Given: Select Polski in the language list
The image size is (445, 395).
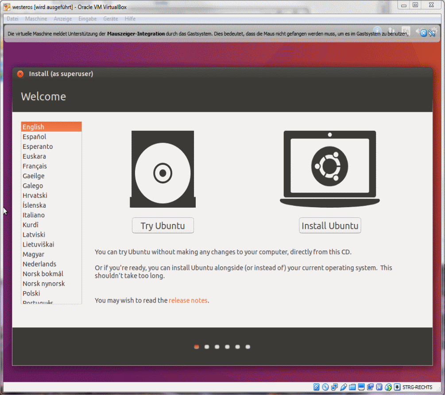Looking at the screenshot, I should (x=51, y=293).
